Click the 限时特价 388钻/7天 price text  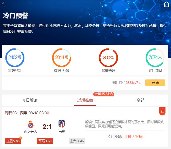pos(127,83)
